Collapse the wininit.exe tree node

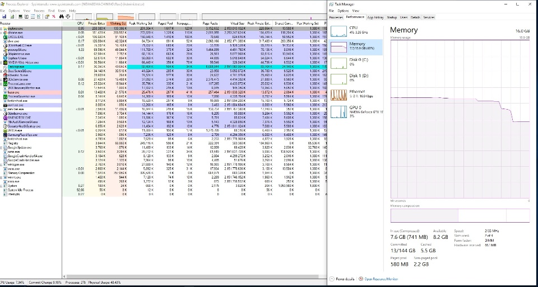point(1,177)
